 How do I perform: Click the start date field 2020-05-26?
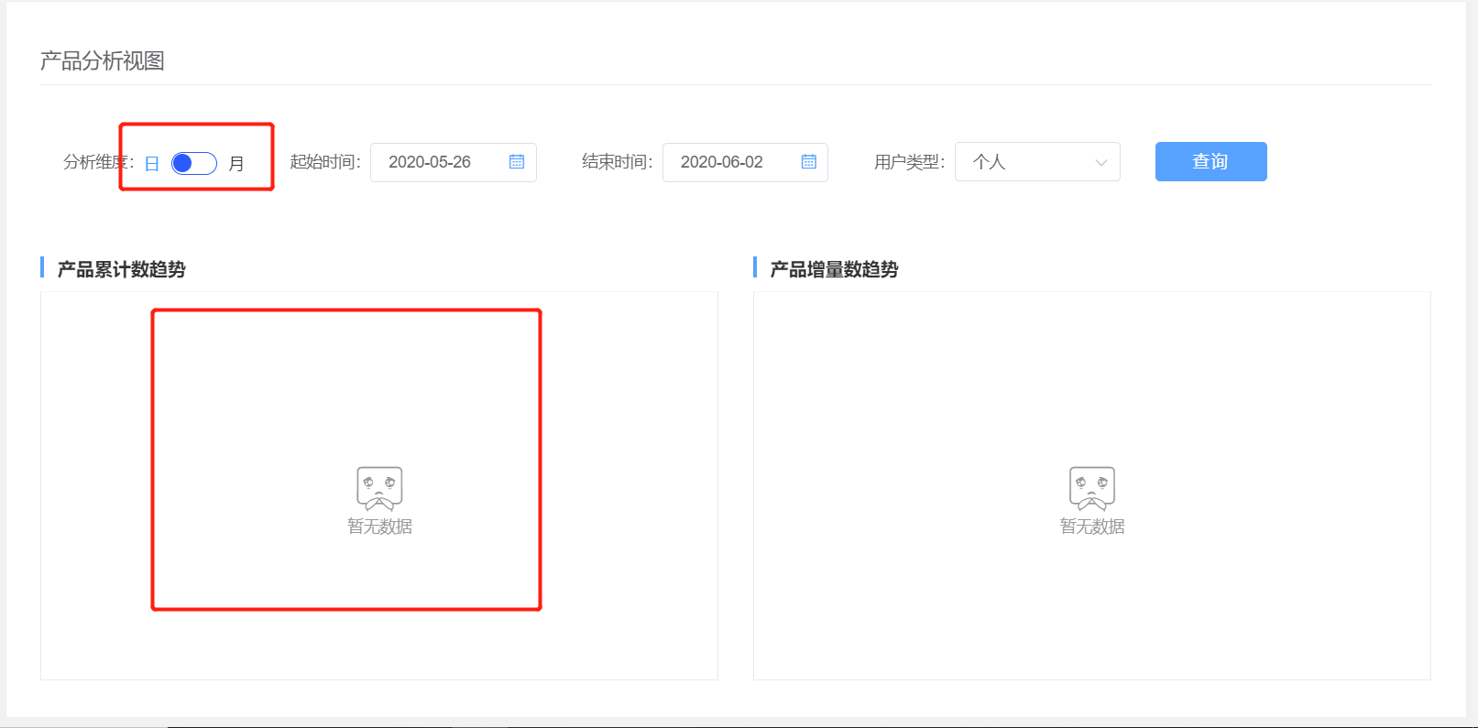(x=454, y=162)
